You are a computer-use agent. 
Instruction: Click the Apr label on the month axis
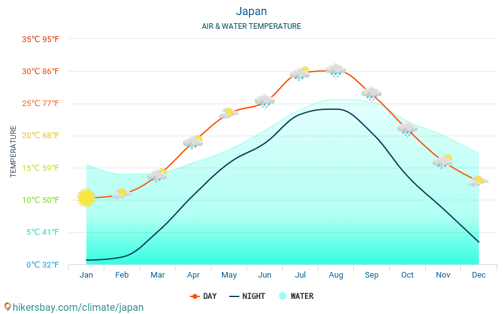(x=193, y=275)
